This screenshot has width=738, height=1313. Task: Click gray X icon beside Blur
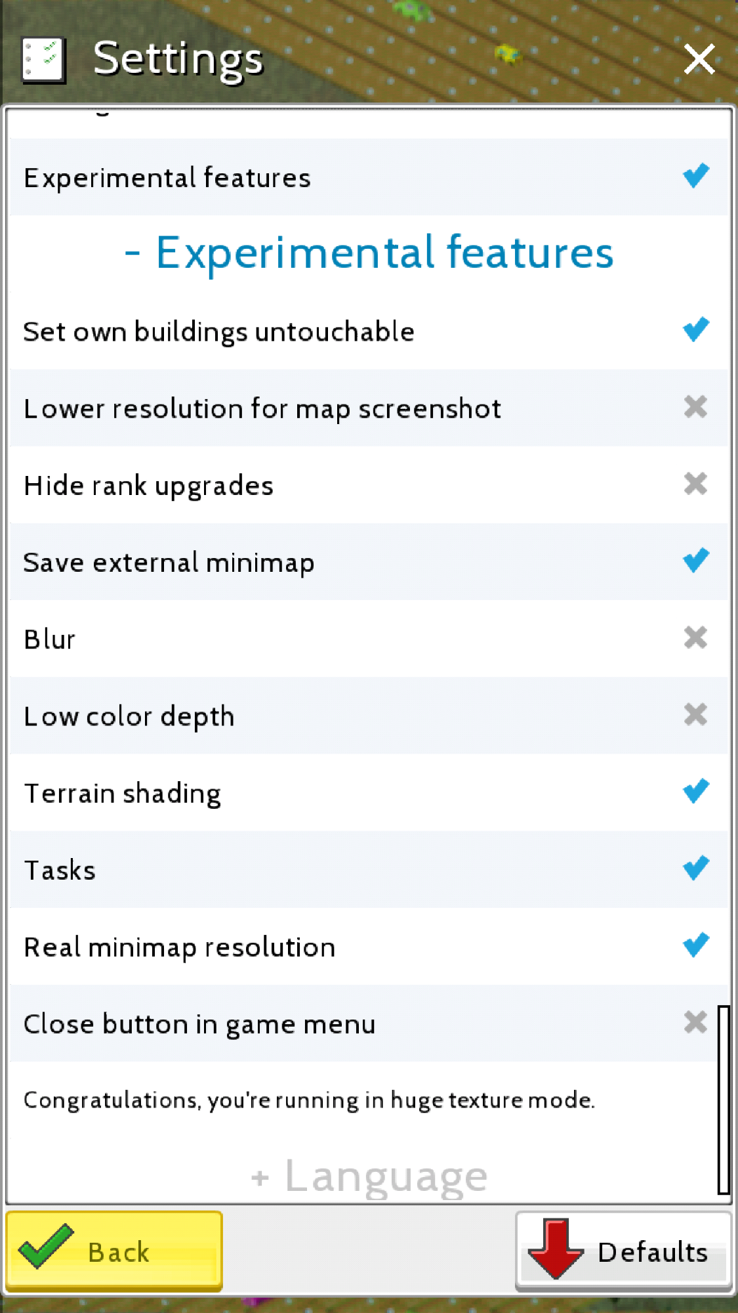(695, 637)
